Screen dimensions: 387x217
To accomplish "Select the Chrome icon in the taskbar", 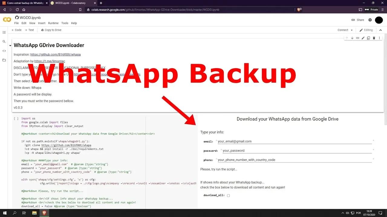I will pyautogui.click(x=44, y=213).
